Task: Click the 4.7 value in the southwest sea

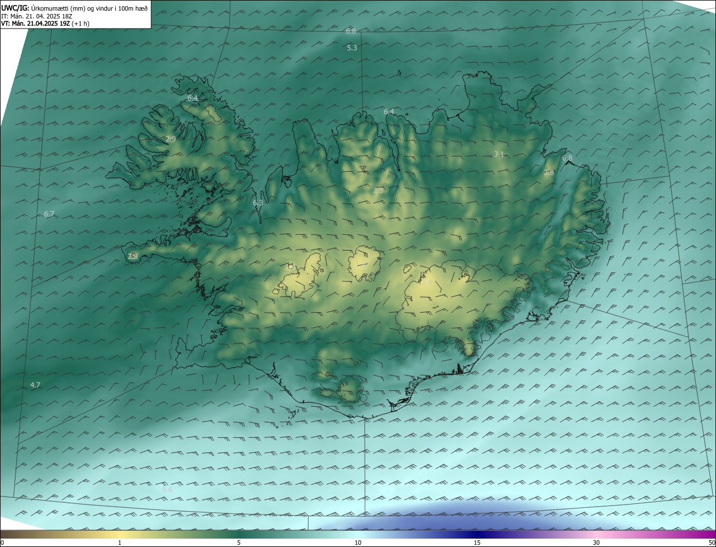Action: pyautogui.click(x=35, y=385)
